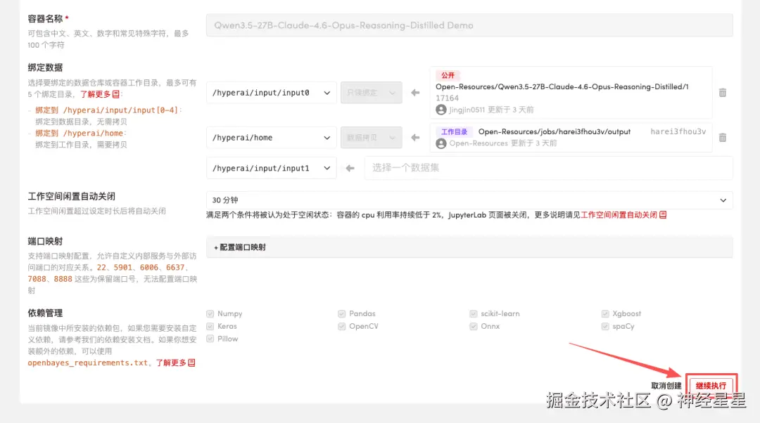Open the /hyperai/home mount path dropdown

(271, 137)
